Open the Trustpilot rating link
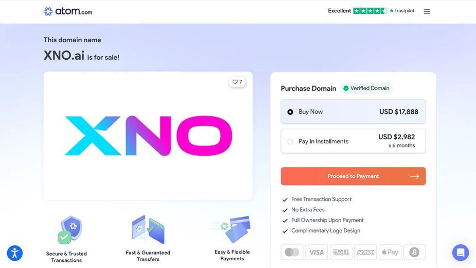This screenshot has width=476, height=268. pos(371,11)
